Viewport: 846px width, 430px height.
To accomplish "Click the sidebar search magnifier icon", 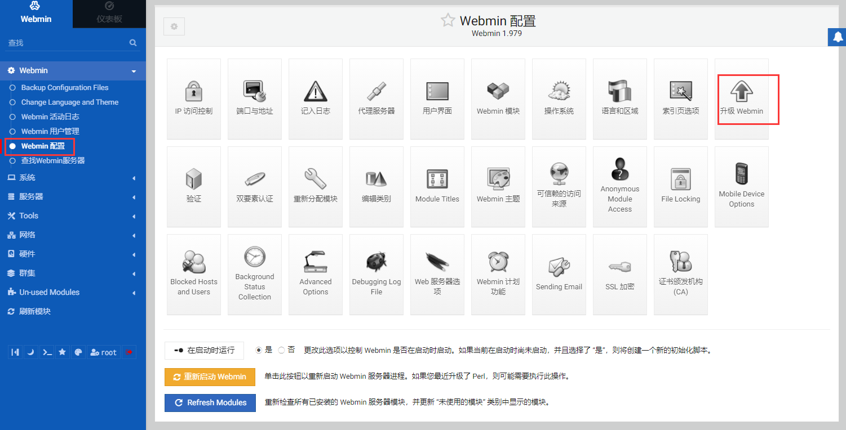I will click(133, 43).
